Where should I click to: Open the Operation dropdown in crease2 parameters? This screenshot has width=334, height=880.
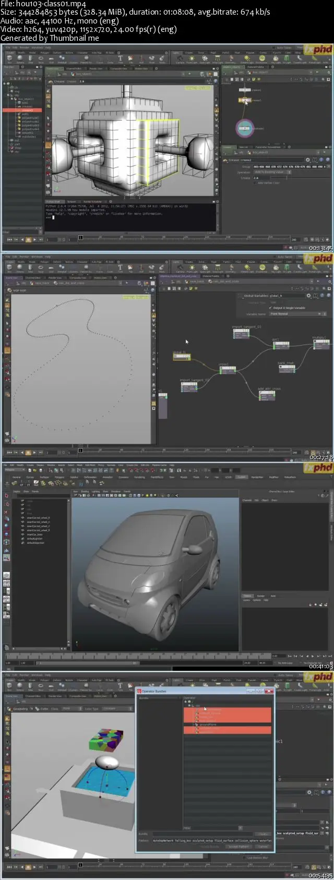(272, 172)
